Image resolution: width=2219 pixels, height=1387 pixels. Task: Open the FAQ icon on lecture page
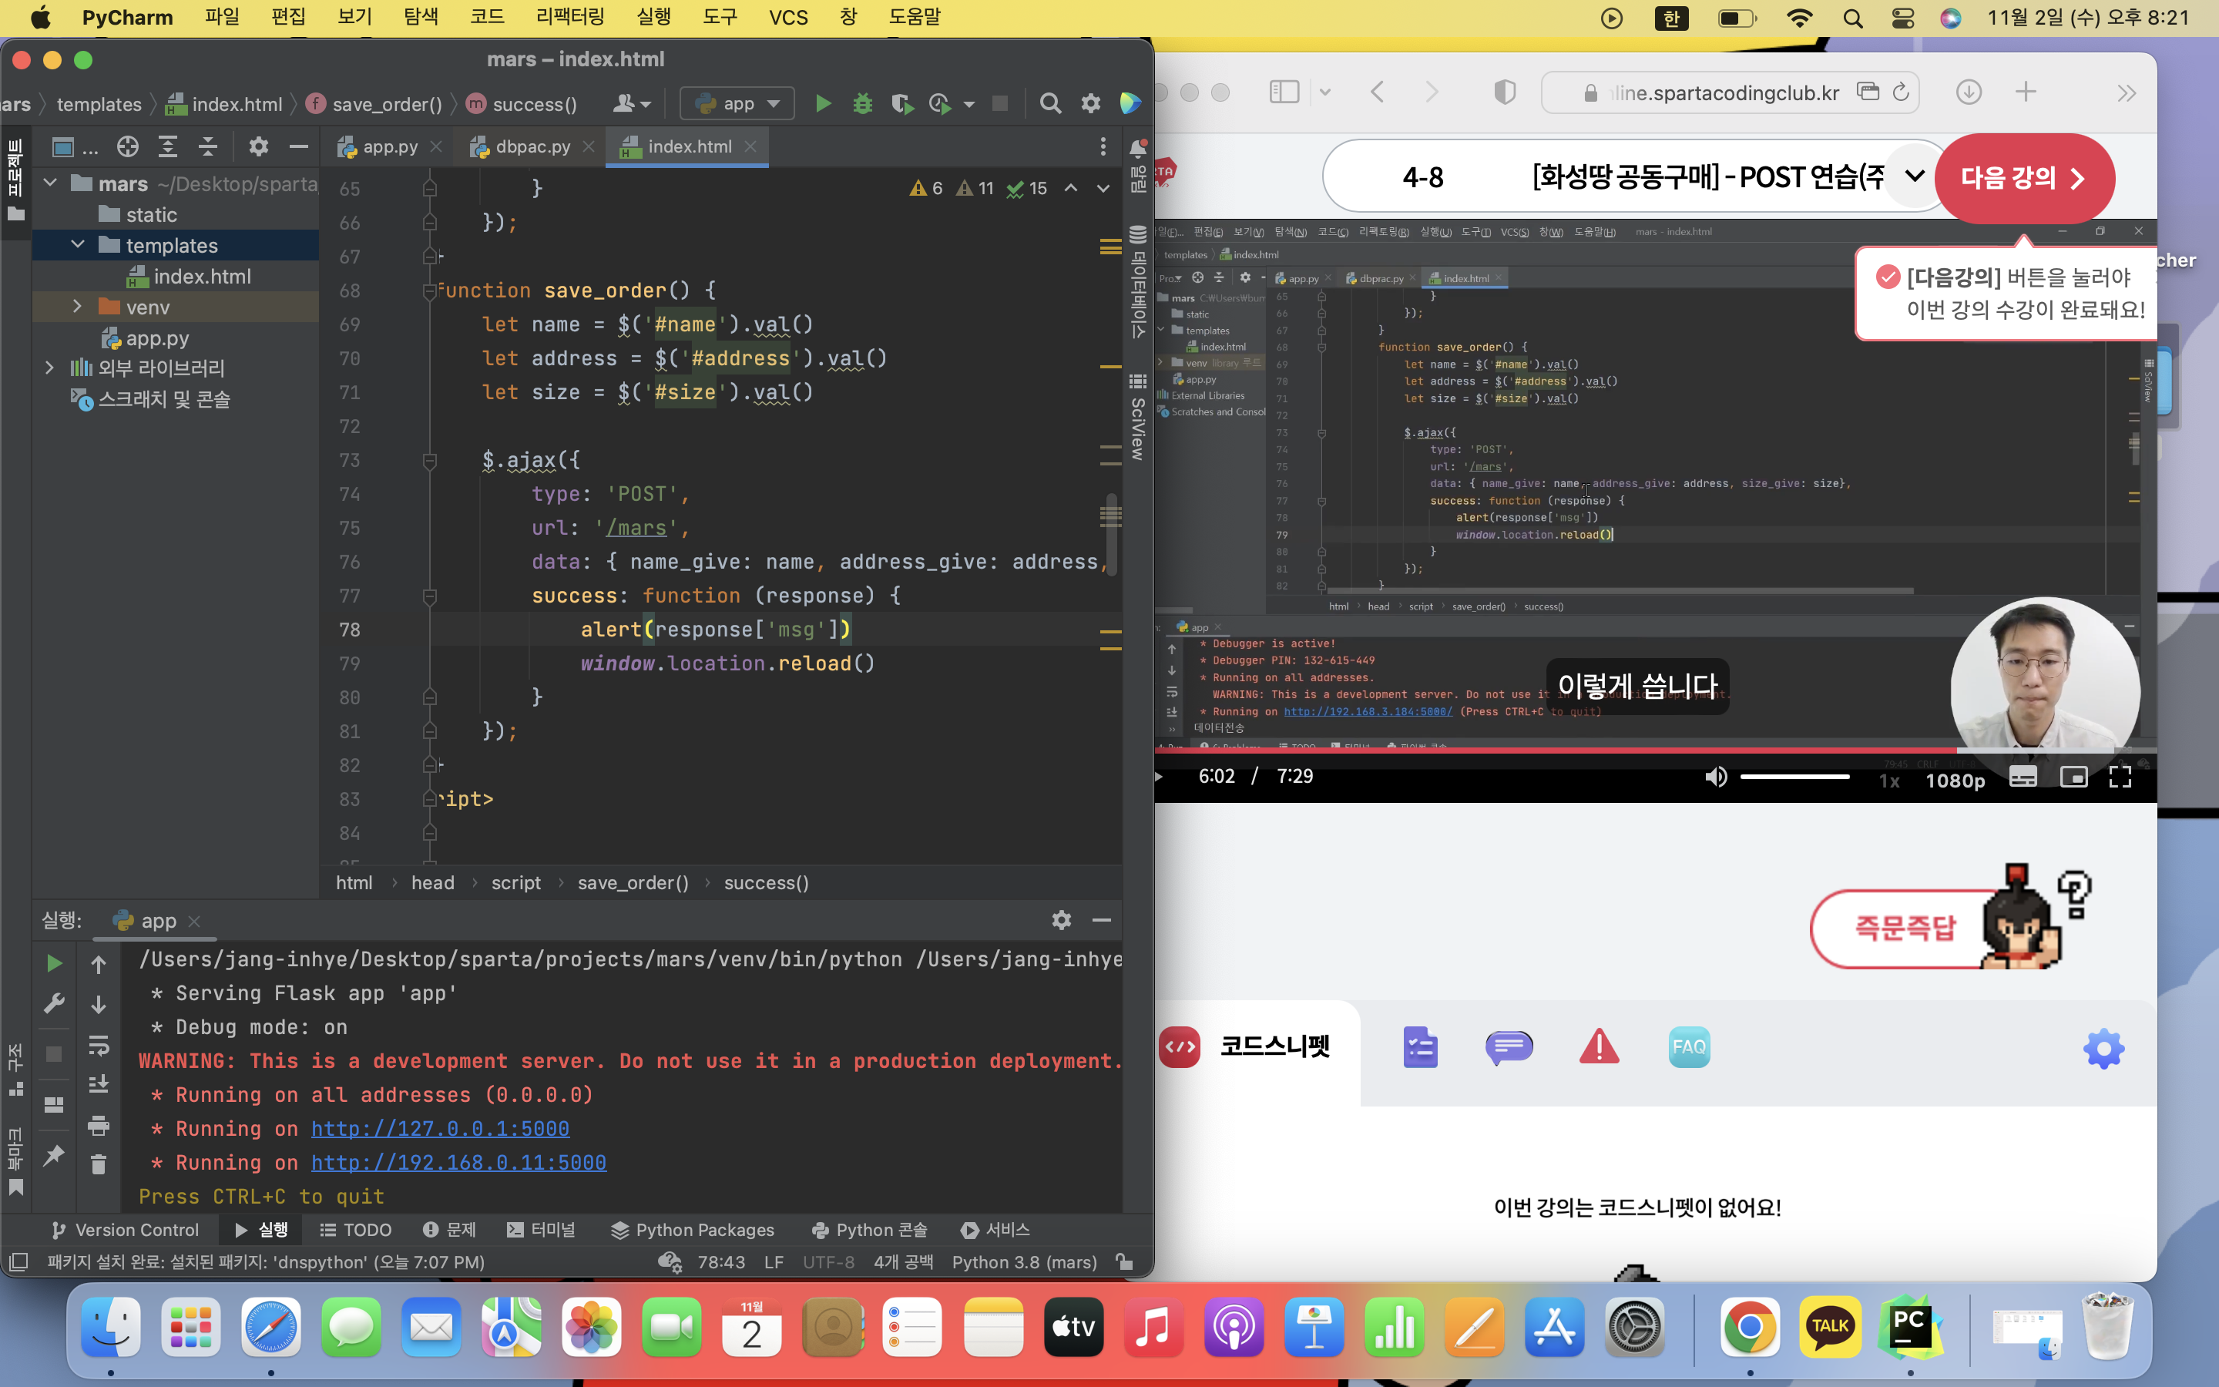pos(1689,1046)
